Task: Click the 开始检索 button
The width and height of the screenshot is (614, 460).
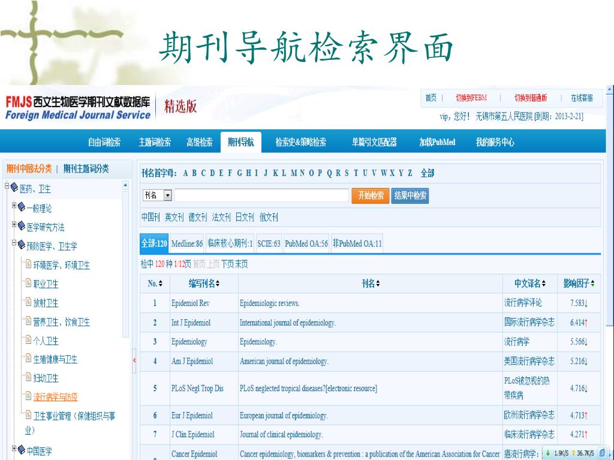Action: (371, 196)
